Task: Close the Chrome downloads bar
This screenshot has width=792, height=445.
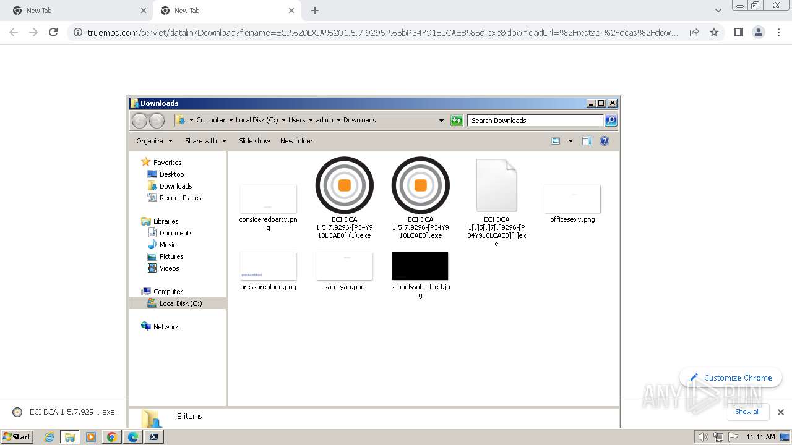Action: (x=780, y=412)
